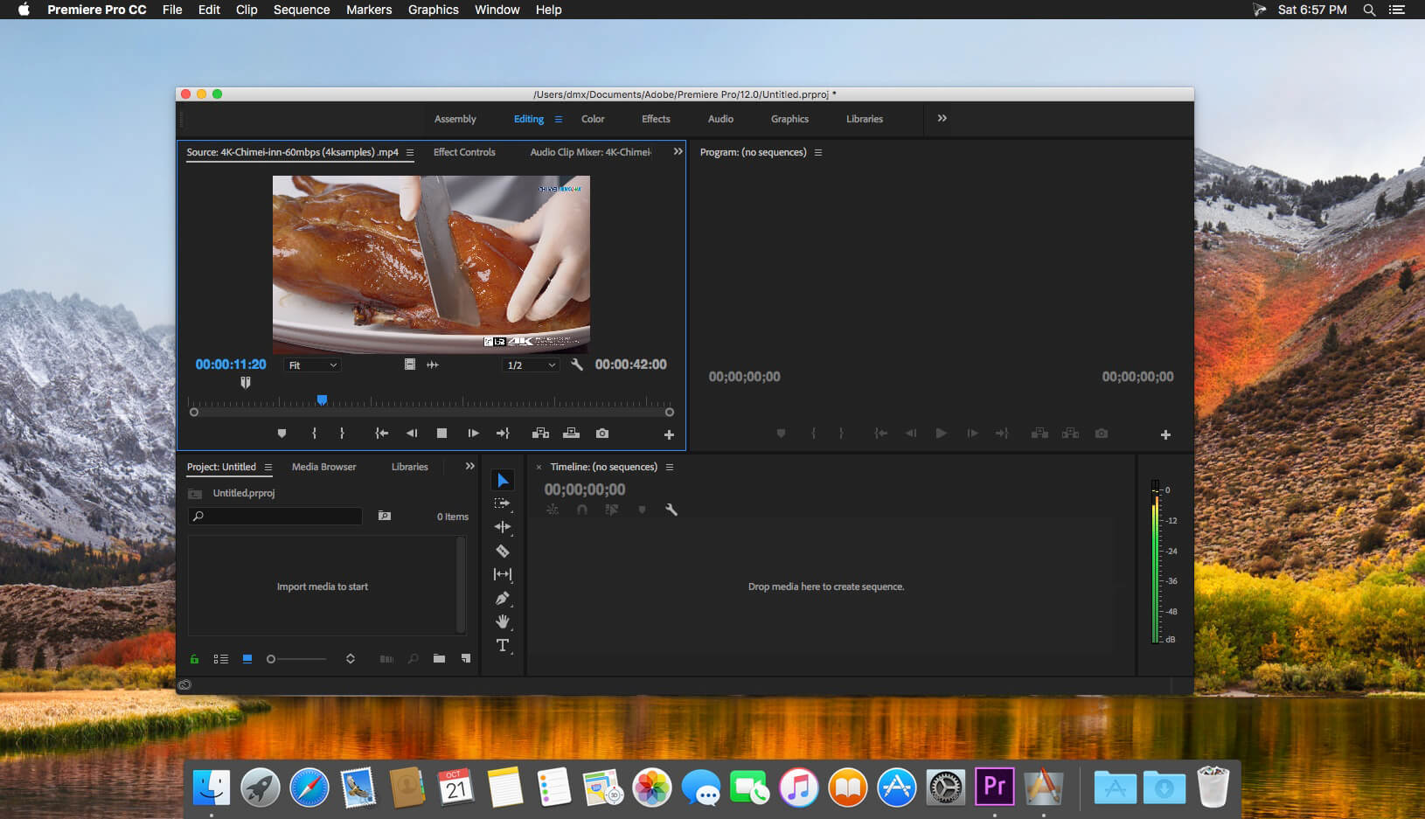Select the Ripple Edit tool
This screenshot has height=819, width=1425.
(503, 527)
